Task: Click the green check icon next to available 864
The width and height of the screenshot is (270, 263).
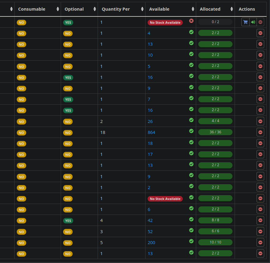Action: point(191,131)
